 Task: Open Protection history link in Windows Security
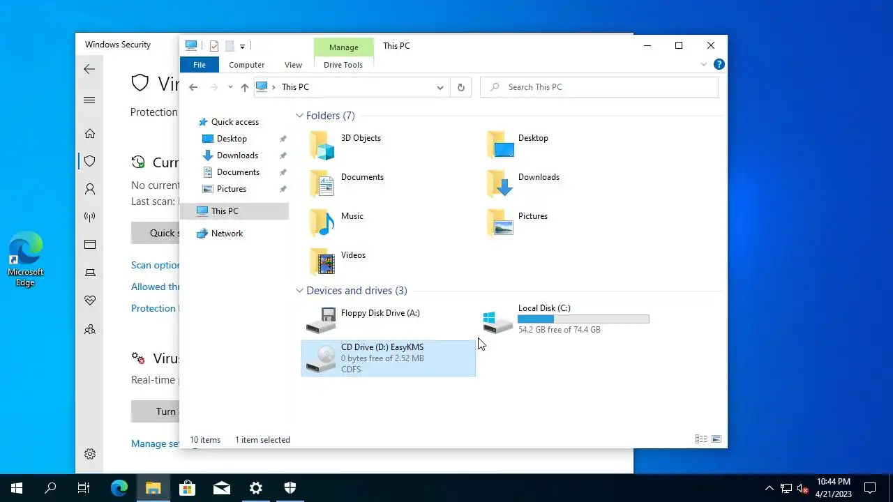coord(155,308)
